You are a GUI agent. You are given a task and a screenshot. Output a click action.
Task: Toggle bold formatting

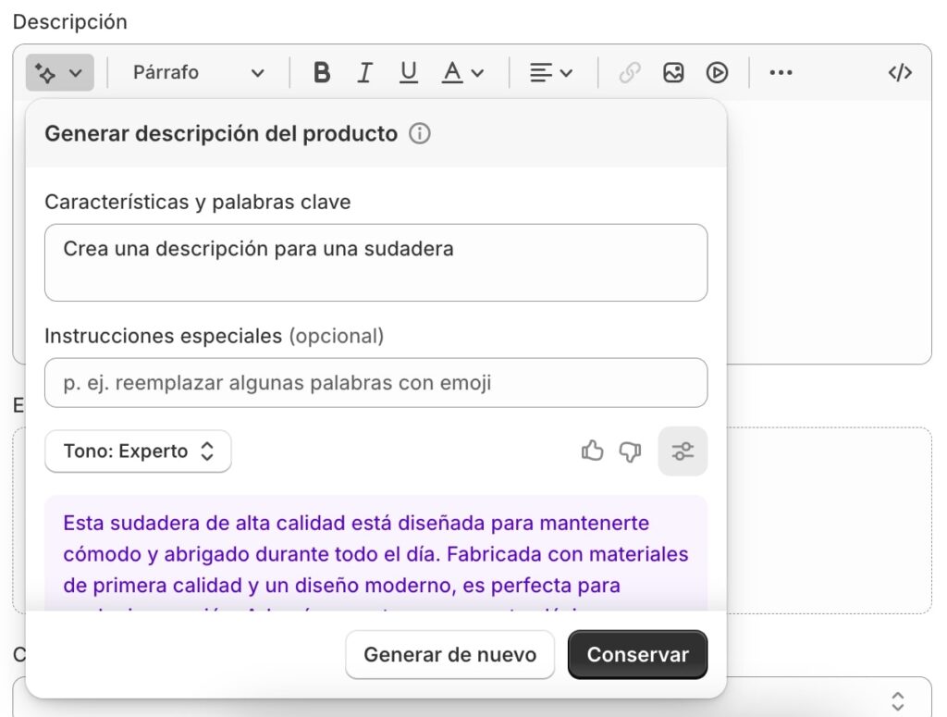click(322, 72)
